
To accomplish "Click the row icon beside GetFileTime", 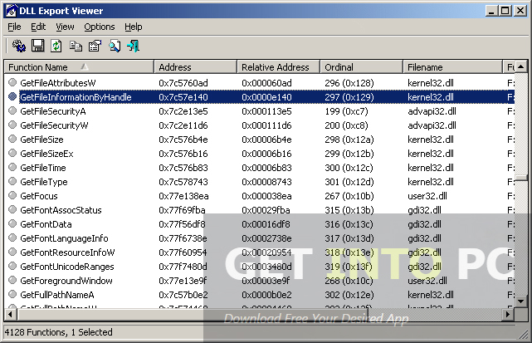I will pyautogui.click(x=12, y=168).
